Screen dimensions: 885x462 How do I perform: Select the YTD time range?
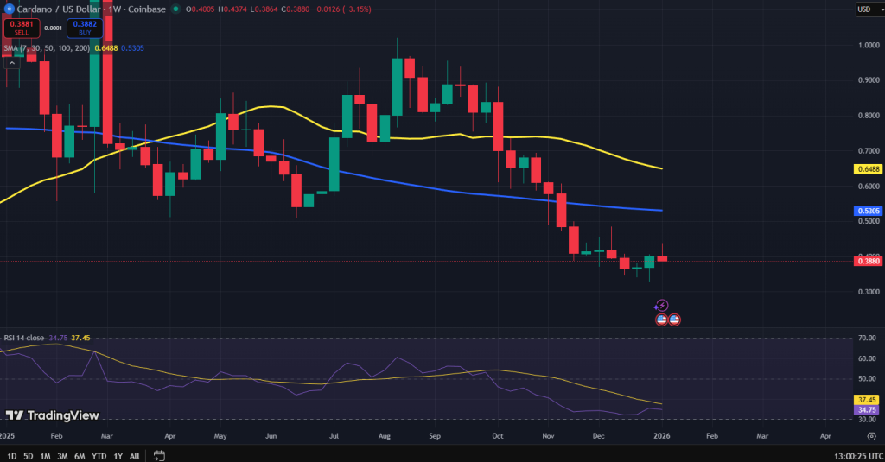(x=99, y=456)
